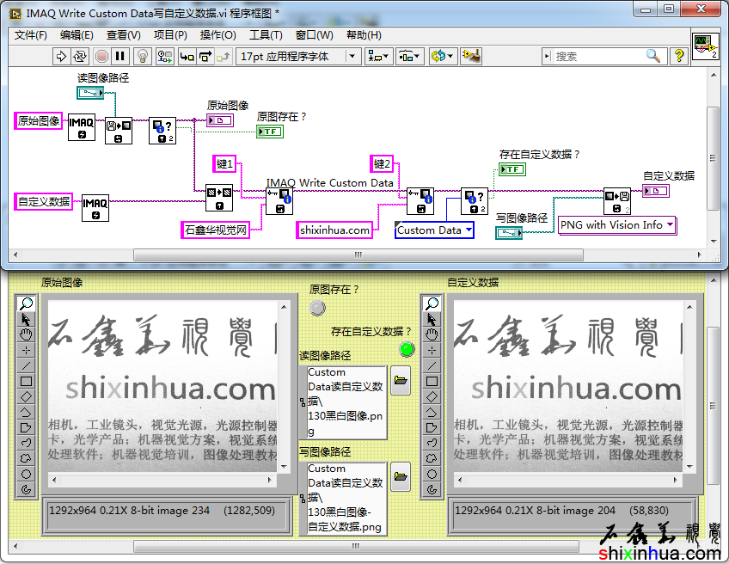Viewport: 729px width, 564px height.
Task: Open the 帮助(H) menu
Action: click(364, 35)
